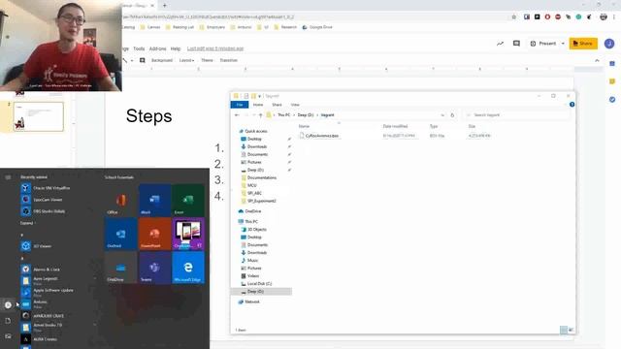This screenshot has width=621, height=349.
Task: Open the purple devices tile in Start menu
Action: tap(188, 234)
